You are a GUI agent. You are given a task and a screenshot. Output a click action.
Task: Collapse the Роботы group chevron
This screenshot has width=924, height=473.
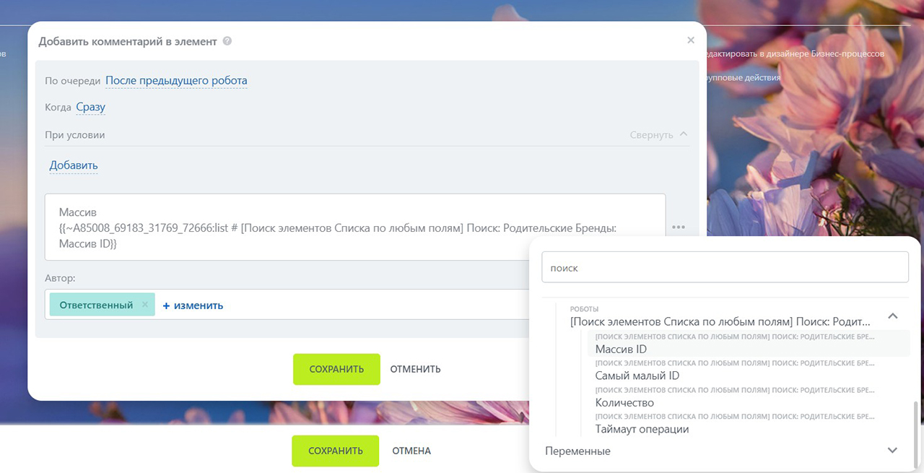(893, 316)
